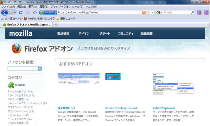The width and height of the screenshot is (210, 126).
Task: Open the コミュニティ navigation item
Action: (x=126, y=34)
